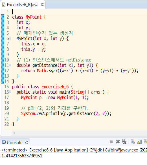This screenshot has height=165, width=147.
Task: Close the Excercise6_6.java editor tab
Action: (42, 5)
